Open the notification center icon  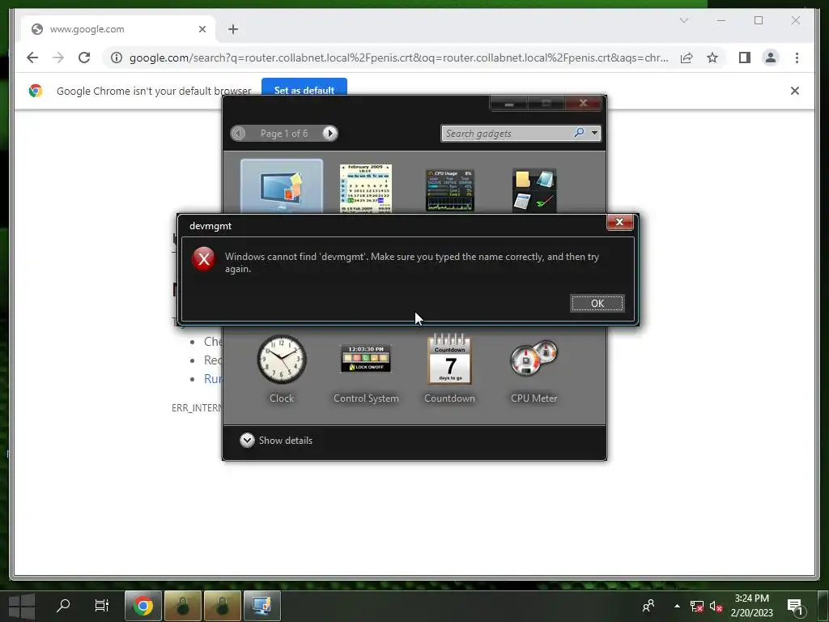[x=795, y=606]
